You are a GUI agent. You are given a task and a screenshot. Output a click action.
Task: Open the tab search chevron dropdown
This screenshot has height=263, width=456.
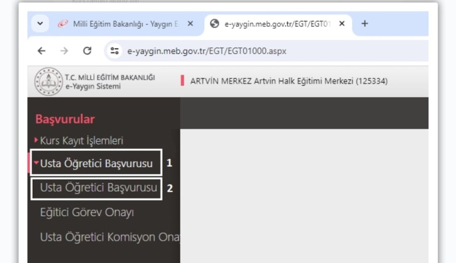[40, 24]
